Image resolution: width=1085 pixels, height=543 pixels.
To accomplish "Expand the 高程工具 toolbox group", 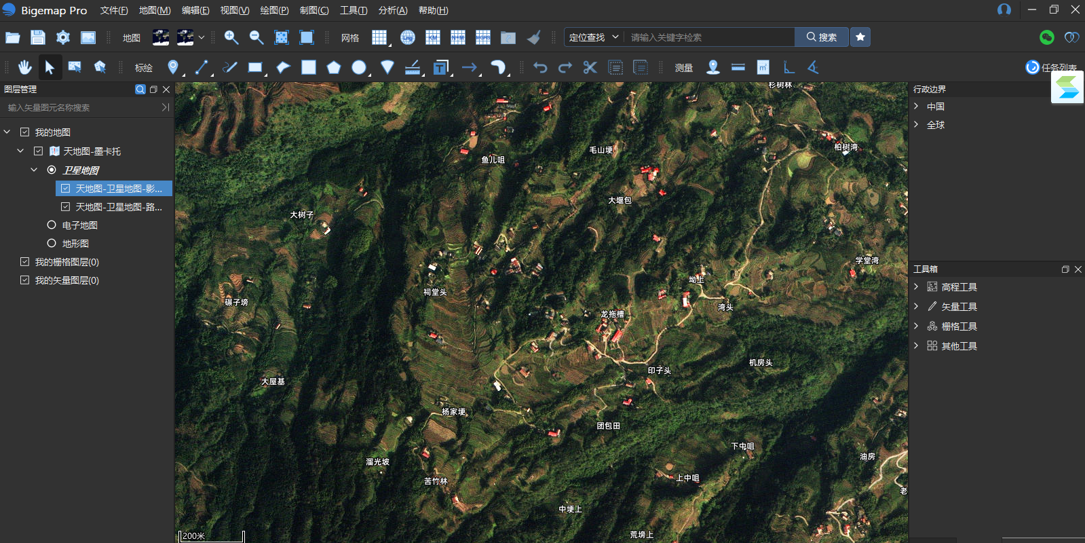I will (916, 287).
